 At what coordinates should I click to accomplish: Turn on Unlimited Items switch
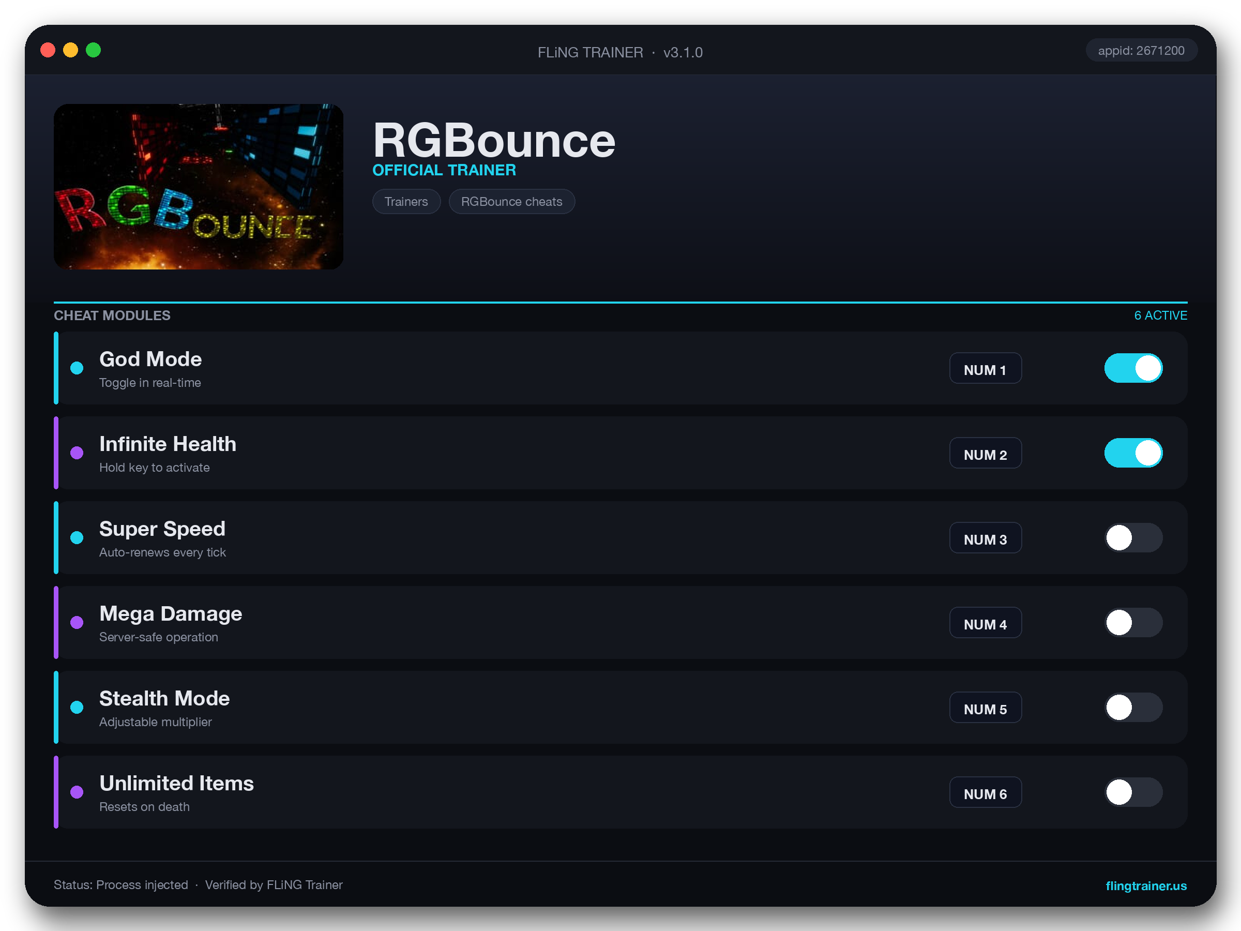point(1133,792)
